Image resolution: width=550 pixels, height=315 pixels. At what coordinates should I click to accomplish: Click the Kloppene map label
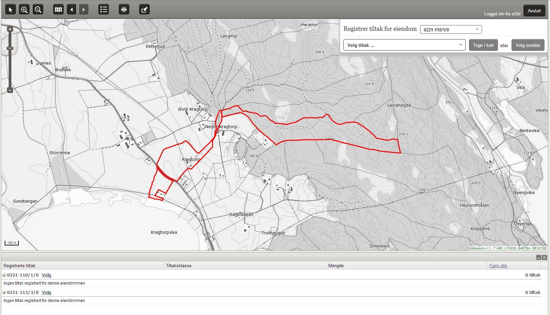coord(480,229)
